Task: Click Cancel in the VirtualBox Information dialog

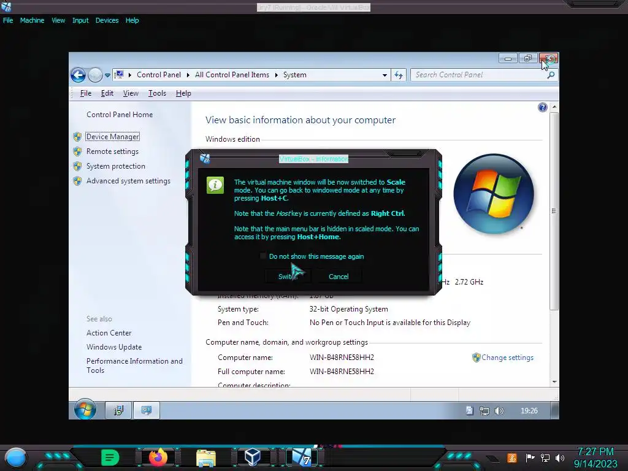Action: [x=339, y=277]
